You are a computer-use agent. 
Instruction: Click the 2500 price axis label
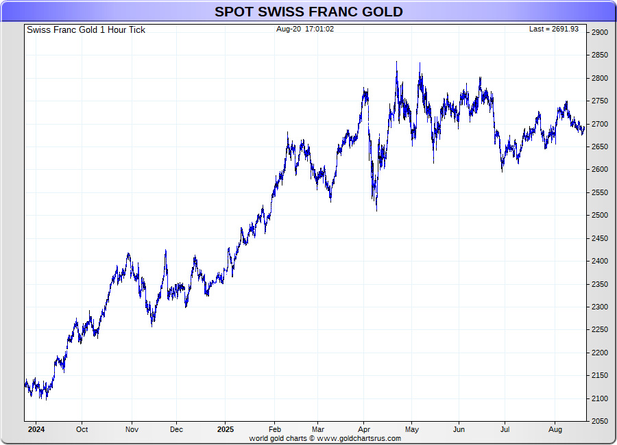pyautogui.click(x=600, y=216)
